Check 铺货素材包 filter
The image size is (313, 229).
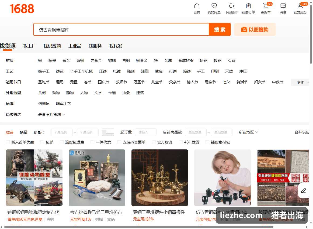pos(208,142)
